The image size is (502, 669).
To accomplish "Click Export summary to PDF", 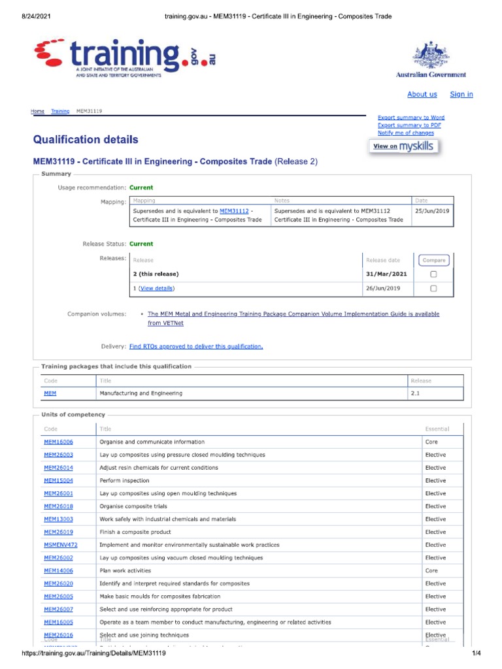I will pyautogui.click(x=409, y=125).
